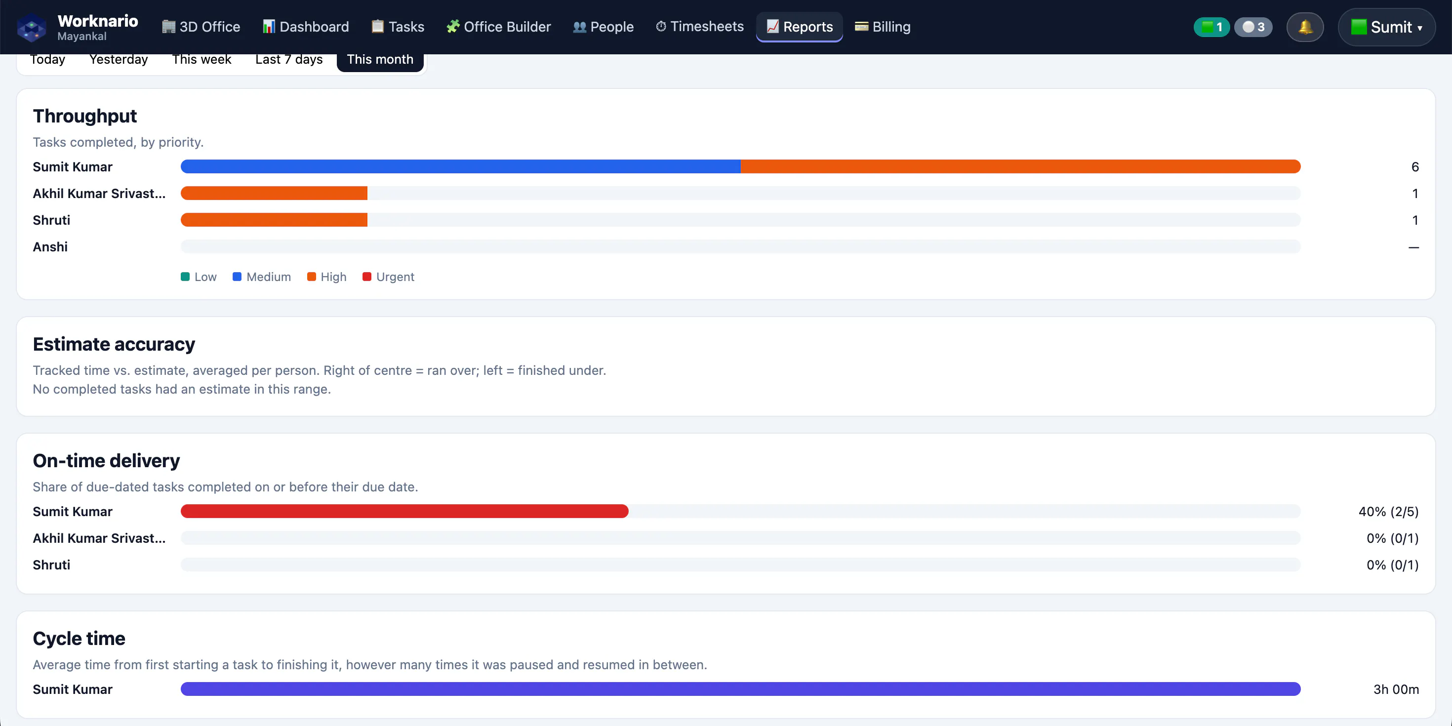Go to Timesheets
Screen dimensions: 1452x726
699,27
